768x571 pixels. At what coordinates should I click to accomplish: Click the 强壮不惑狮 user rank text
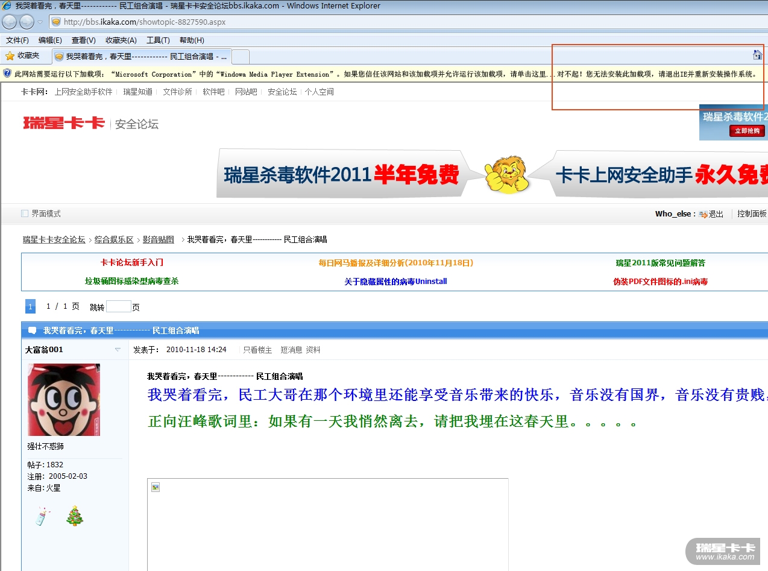[45, 447]
